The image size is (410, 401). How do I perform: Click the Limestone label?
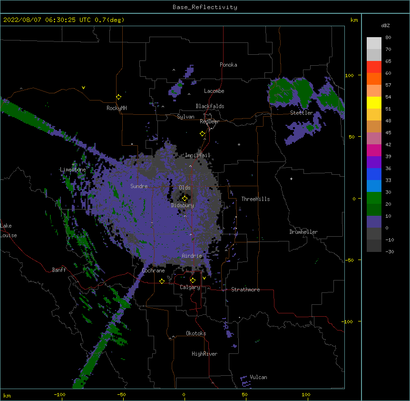[73, 170]
